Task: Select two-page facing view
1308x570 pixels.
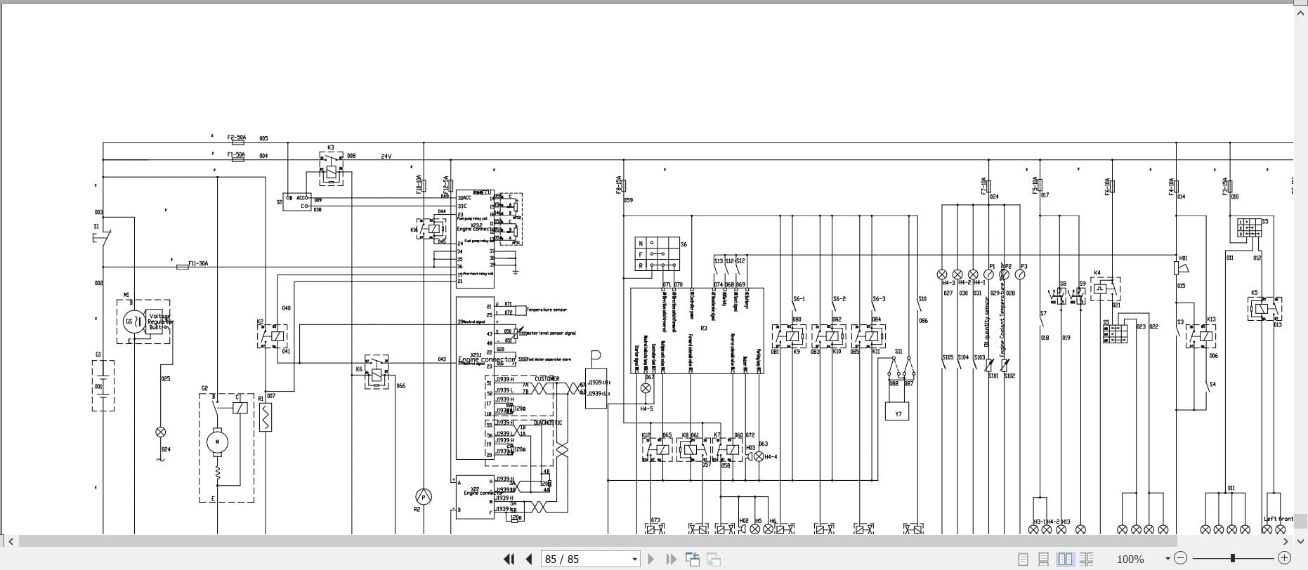Action: pyautogui.click(x=1066, y=559)
